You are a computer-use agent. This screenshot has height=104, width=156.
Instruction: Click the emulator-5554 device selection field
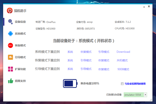(x=133, y=95)
